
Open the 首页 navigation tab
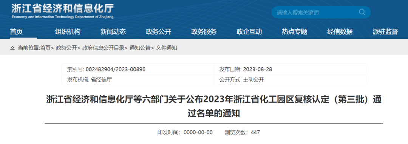tap(16, 32)
